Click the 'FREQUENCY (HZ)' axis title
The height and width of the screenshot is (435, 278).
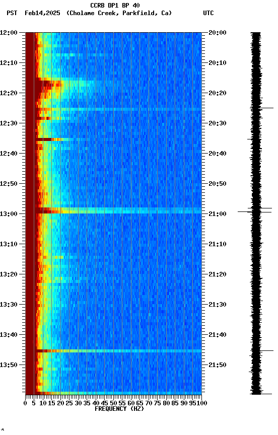pos(119,409)
